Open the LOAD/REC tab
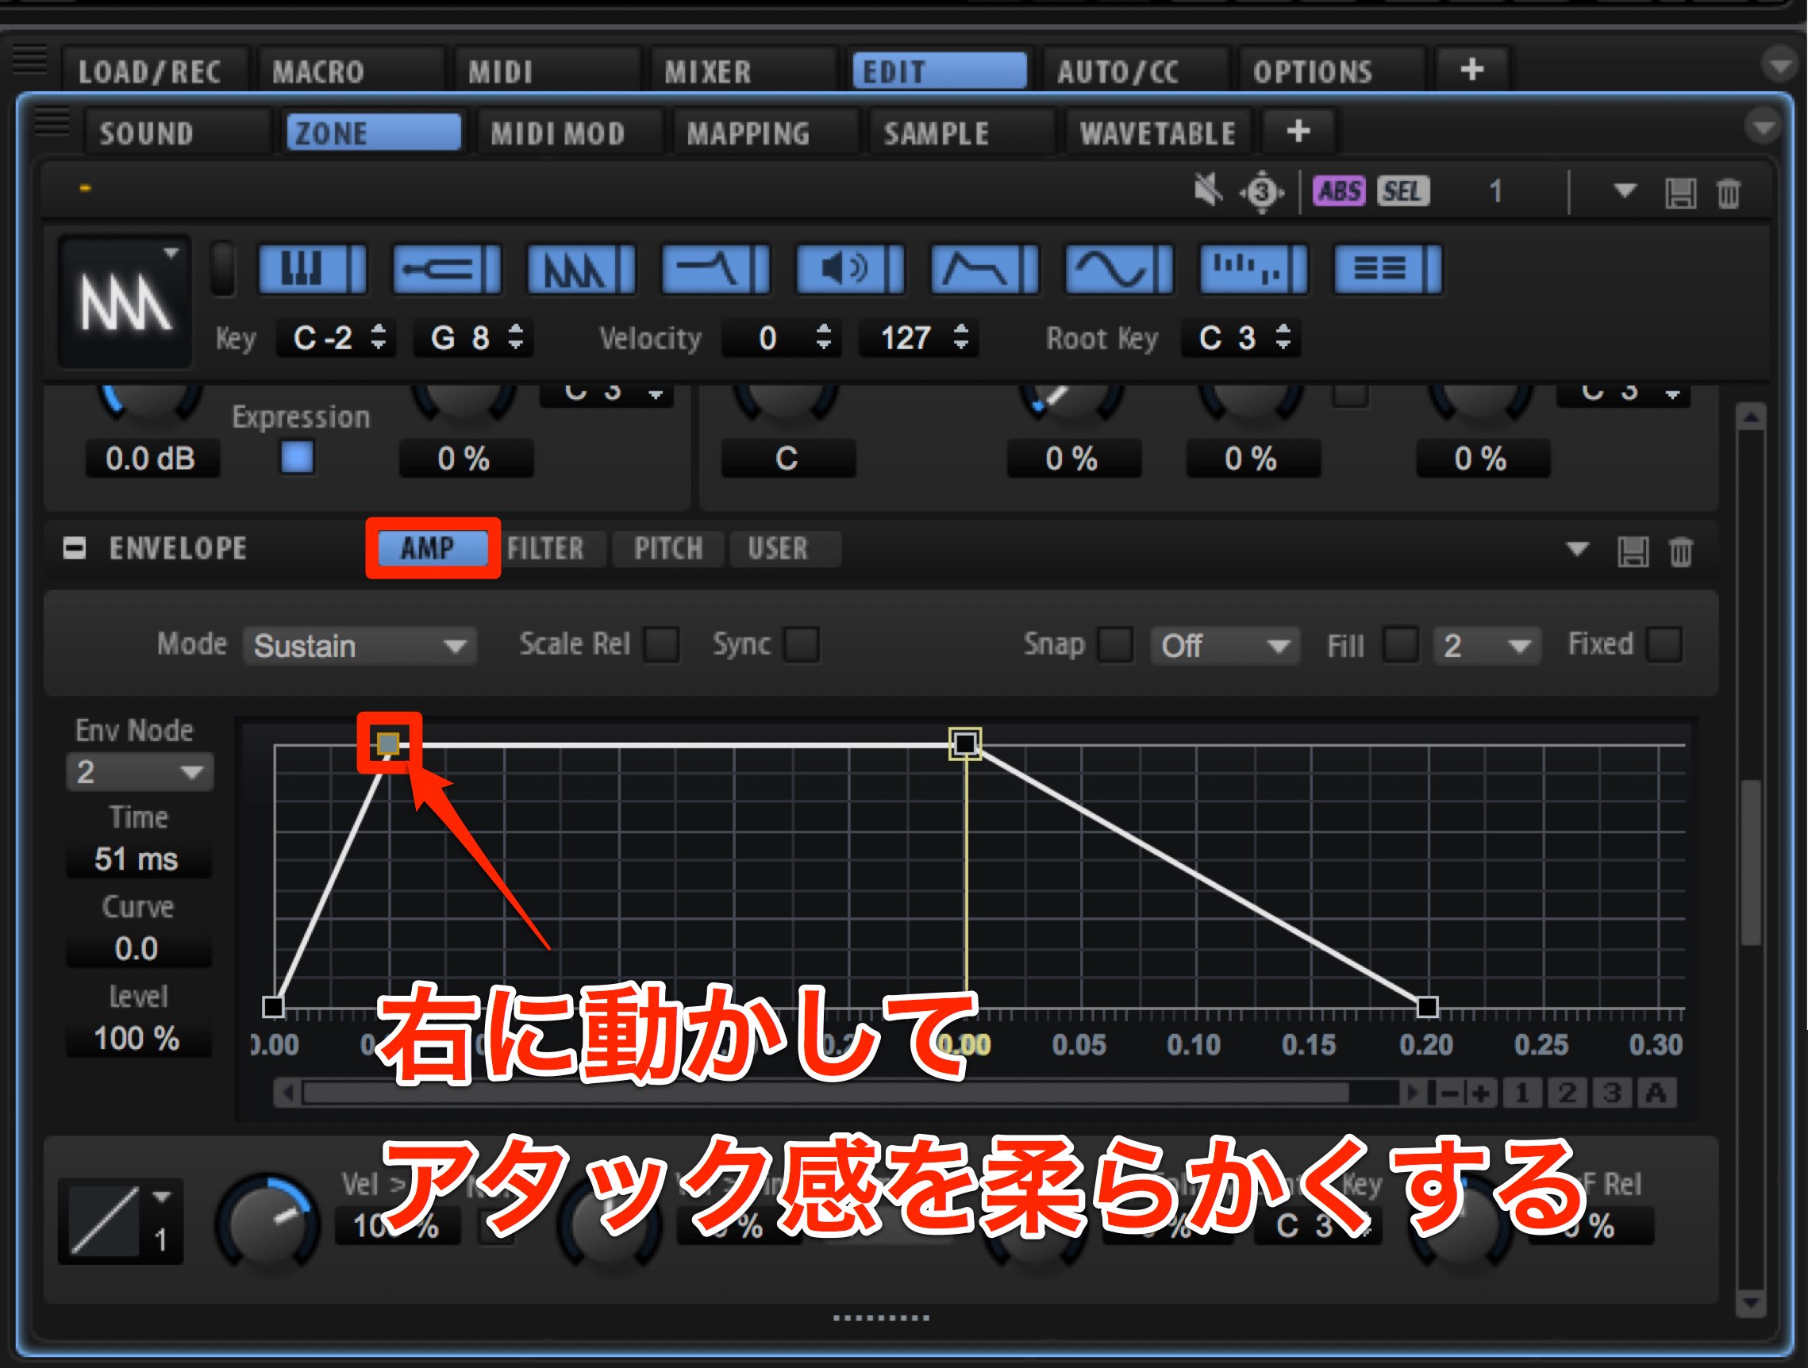The image size is (1808, 1368). pos(155,71)
